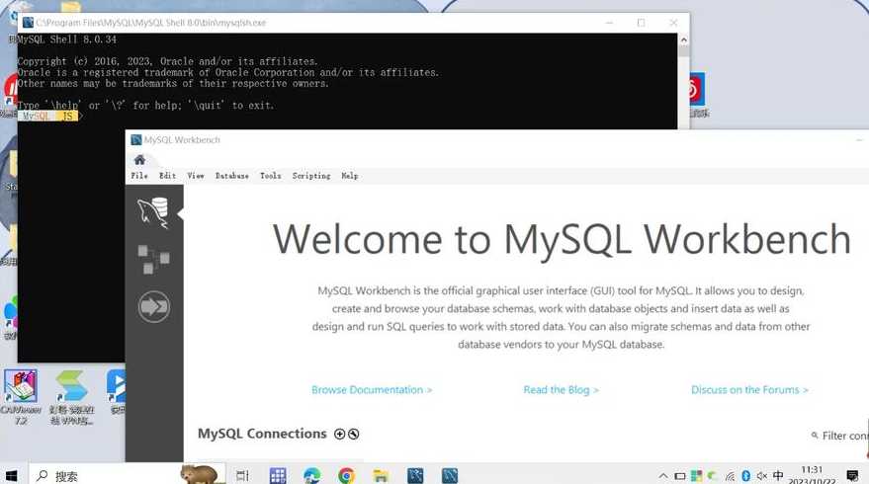Click the MySQL Shell title bar icon
Viewport: 869px width, 484px height.
pyautogui.click(x=28, y=23)
